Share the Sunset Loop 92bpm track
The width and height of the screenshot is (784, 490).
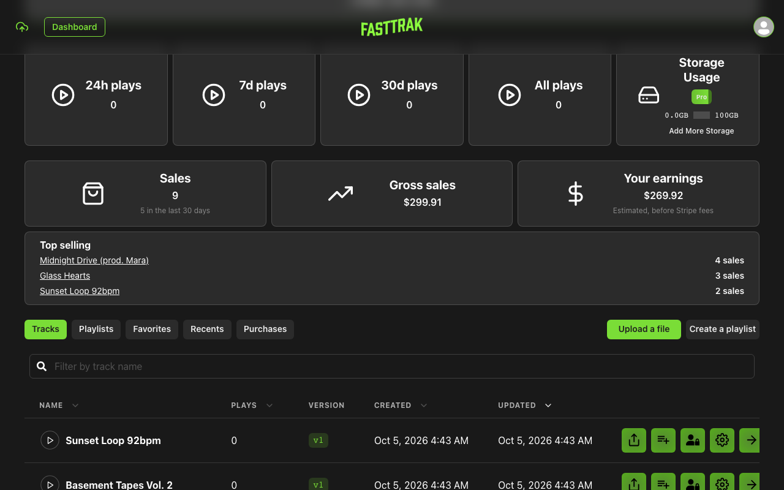[634, 440]
